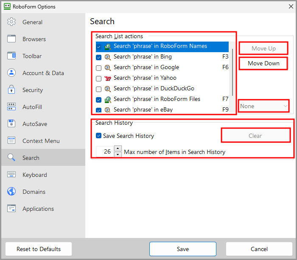Viewport: 297px width, 260px height.
Task: Click the AutoFill icon in sidebar
Action: 11,106
